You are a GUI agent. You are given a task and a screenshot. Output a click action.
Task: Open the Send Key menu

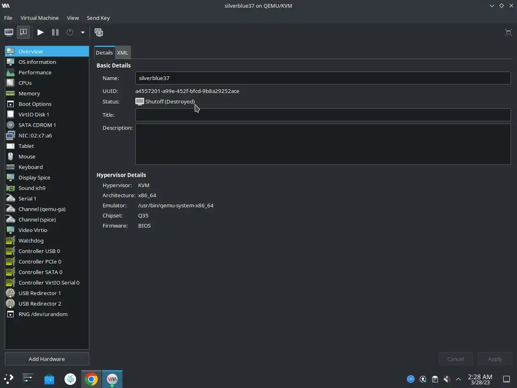tap(98, 18)
